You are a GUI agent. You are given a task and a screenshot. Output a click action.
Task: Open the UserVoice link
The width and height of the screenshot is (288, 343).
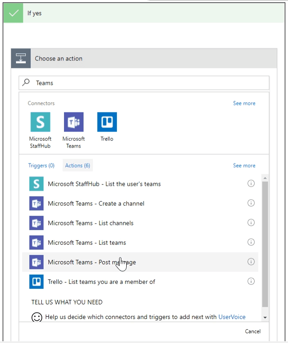tap(232, 317)
